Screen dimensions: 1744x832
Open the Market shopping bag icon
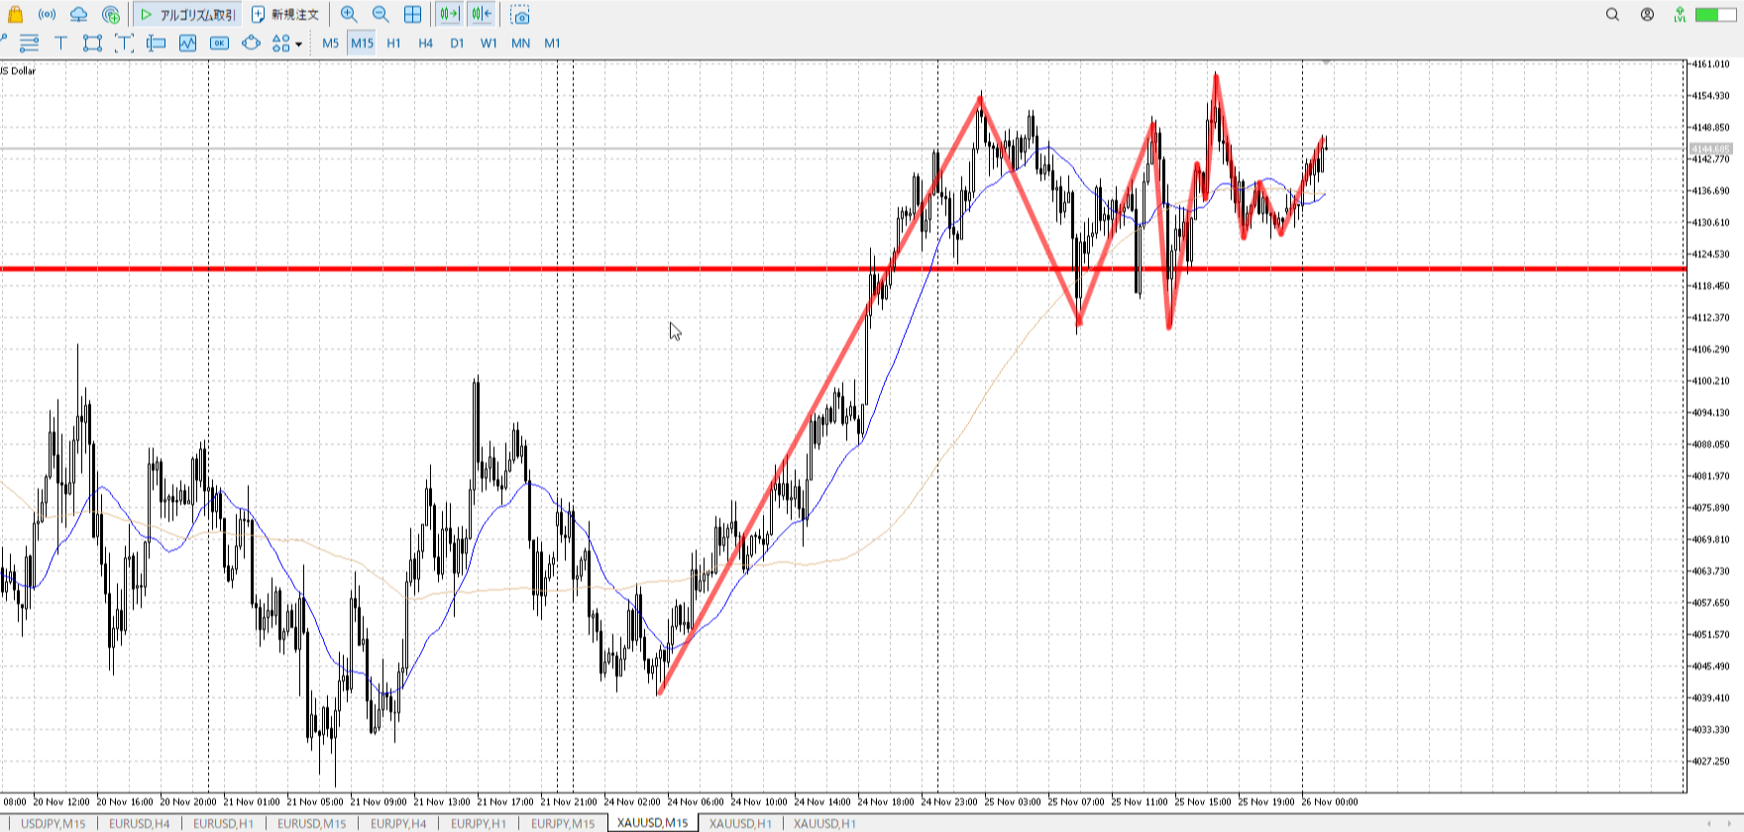coord(15,15)
